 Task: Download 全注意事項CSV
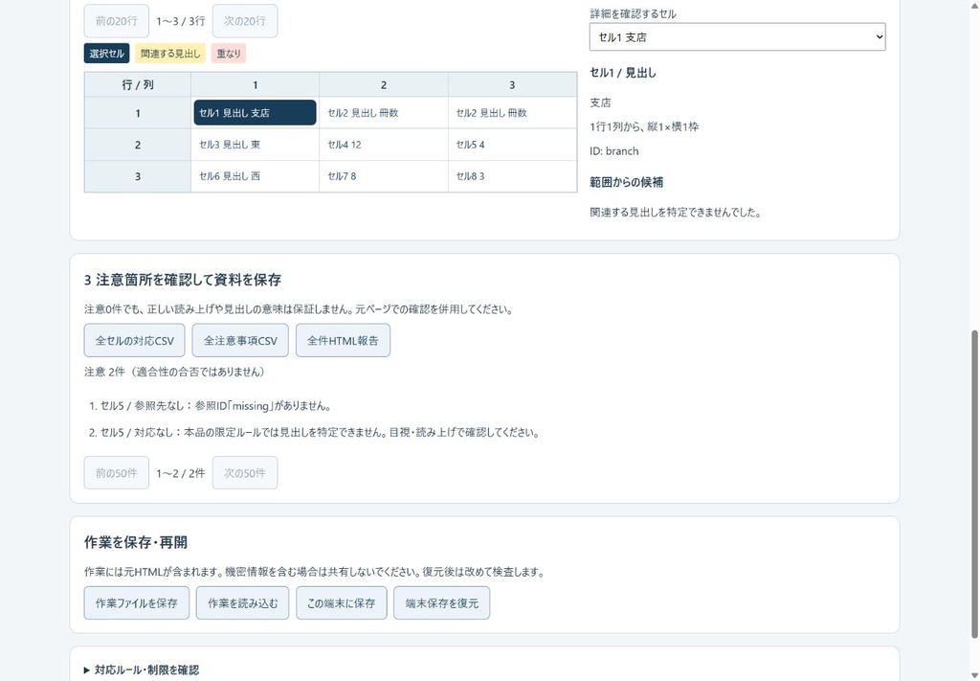[240, 340]
